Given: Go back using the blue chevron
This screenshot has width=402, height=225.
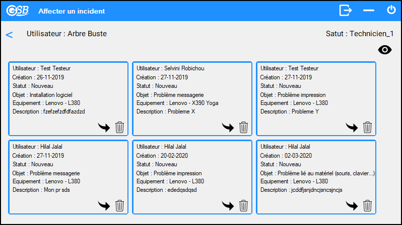Looking at the screenshot, I should [x=9, y=35].
